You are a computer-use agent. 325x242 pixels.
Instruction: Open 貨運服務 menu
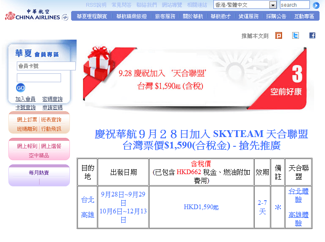coord(248,16)
